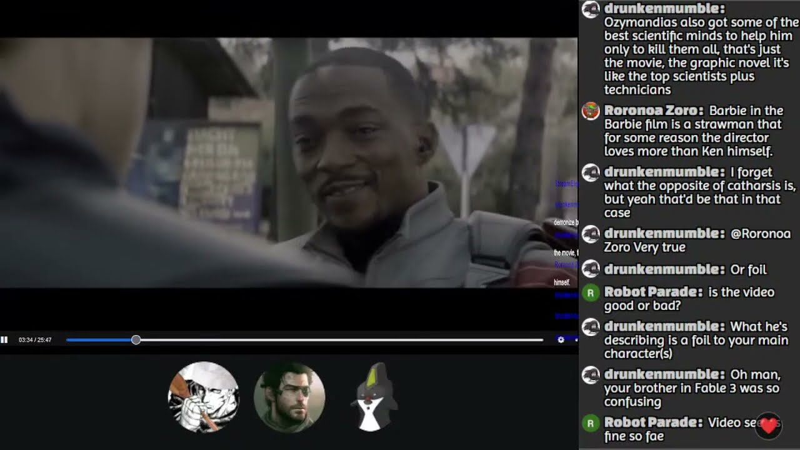This screenshot has height=450, width=800.
Task: Click drunkenmumble's avatar on "@Roronoa Zoro Very true"
Action: [x=591, y=234]
